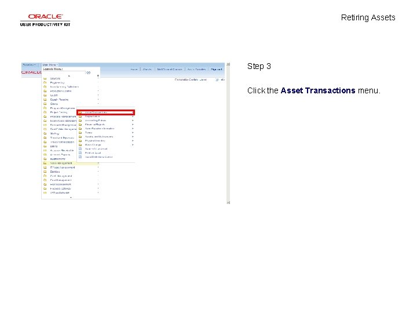Screen dimensions: 417x313
Task: Click the page scrollbar down arrow
Action: coord(228,202)
